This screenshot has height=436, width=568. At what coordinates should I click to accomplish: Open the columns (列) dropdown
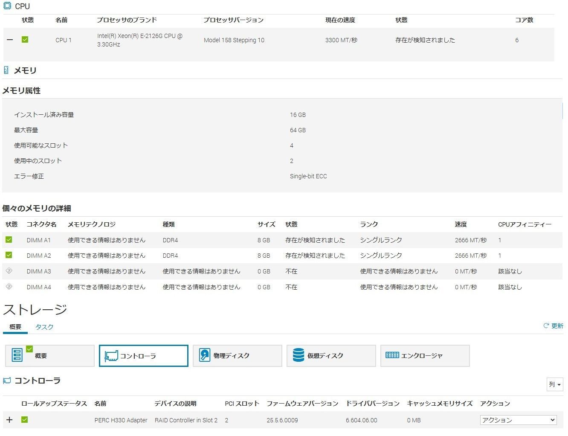[x=555, y=384]
